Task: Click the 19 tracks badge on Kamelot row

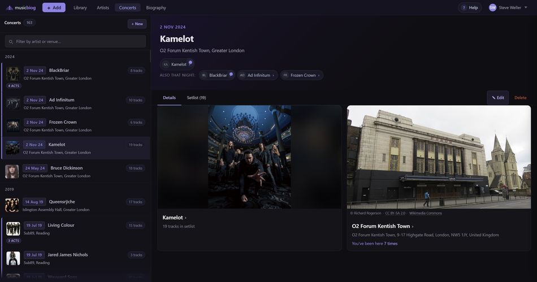Action: coord(136,145)
